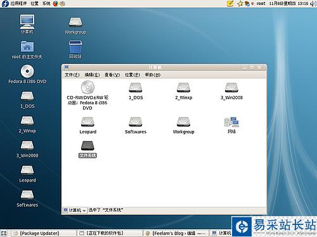Viewport: 317px width, 237px height.
Task: Switch to the Feelam's Blog taskbar window
Action: coord(176,233)
